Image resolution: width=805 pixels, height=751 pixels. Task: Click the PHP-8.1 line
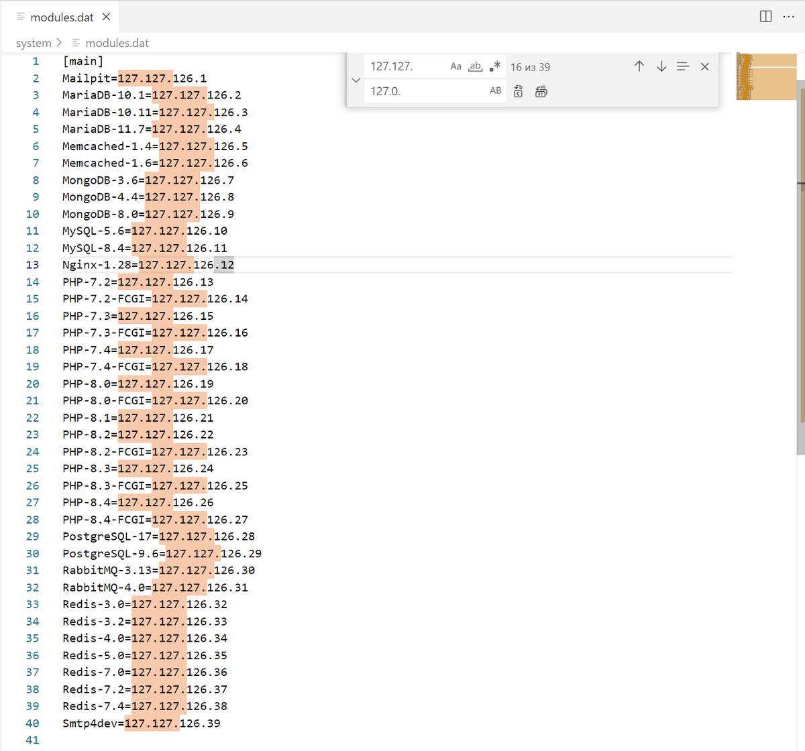pos(138,418)
